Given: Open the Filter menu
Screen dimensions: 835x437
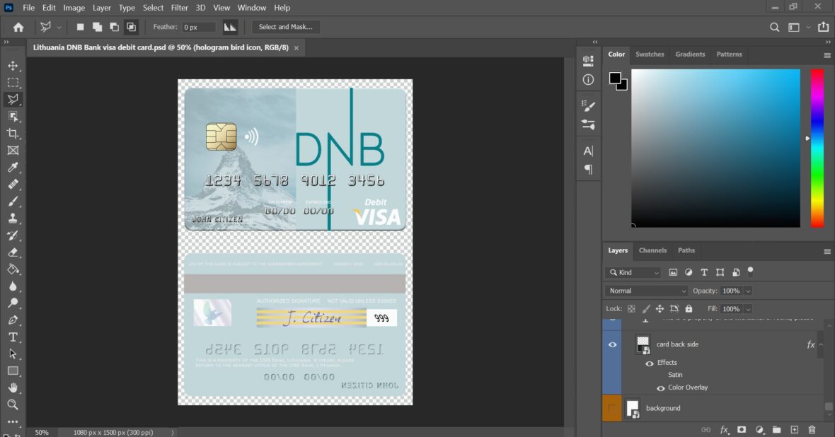Looking at the screenshot, I should coord(179,8).
